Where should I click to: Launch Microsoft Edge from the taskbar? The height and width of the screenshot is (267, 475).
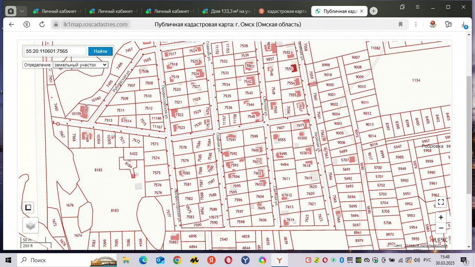click(143, 260)
